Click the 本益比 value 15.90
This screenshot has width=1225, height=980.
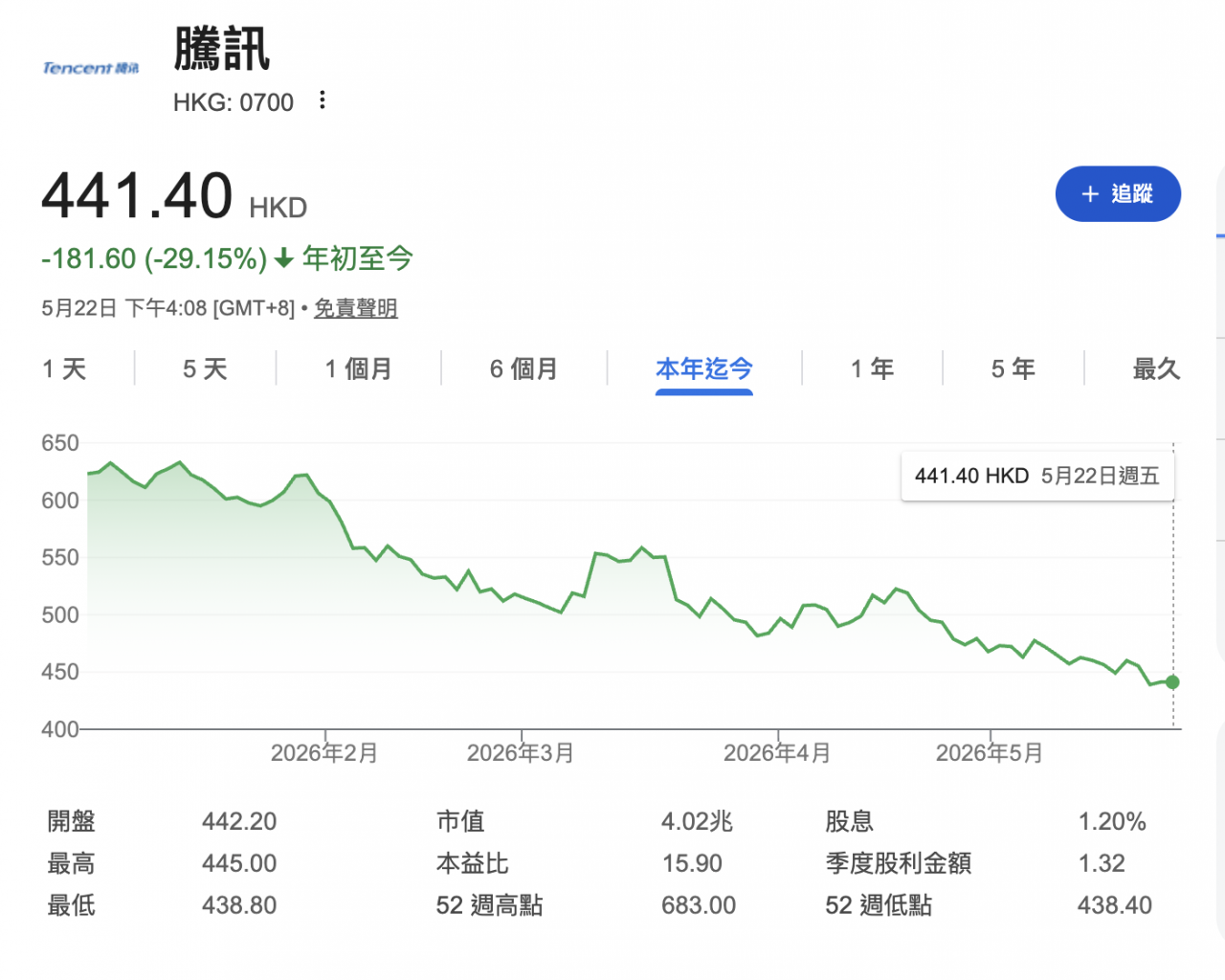(x=692, y=864)
